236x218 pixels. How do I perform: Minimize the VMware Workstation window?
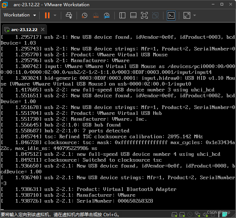(213, 4)
